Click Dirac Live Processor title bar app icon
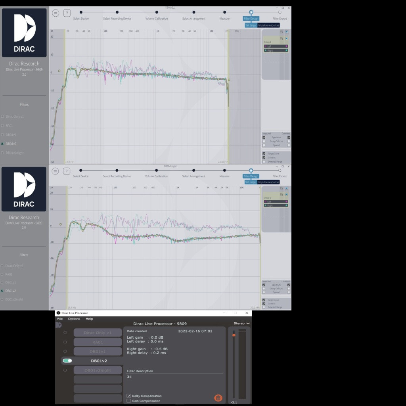 (58, 313)
